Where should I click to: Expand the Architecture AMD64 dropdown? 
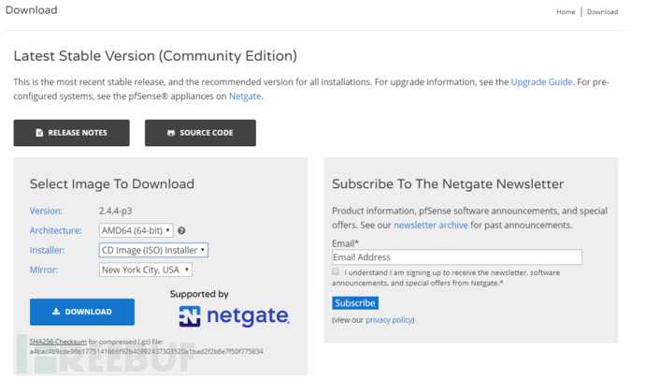[x=136, y=230]
